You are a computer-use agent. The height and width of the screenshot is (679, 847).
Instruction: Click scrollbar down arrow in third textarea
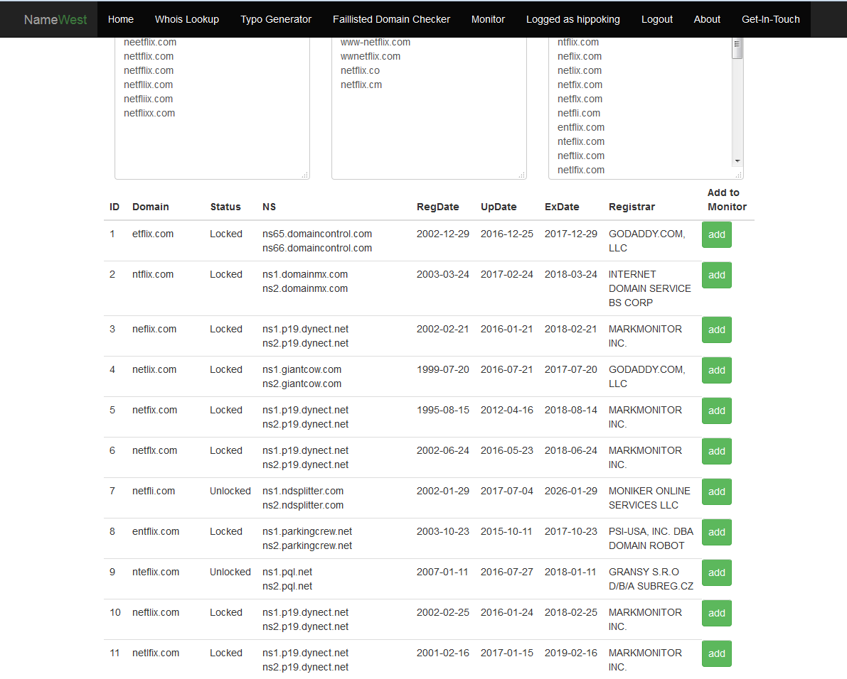(x=737, y=161)
